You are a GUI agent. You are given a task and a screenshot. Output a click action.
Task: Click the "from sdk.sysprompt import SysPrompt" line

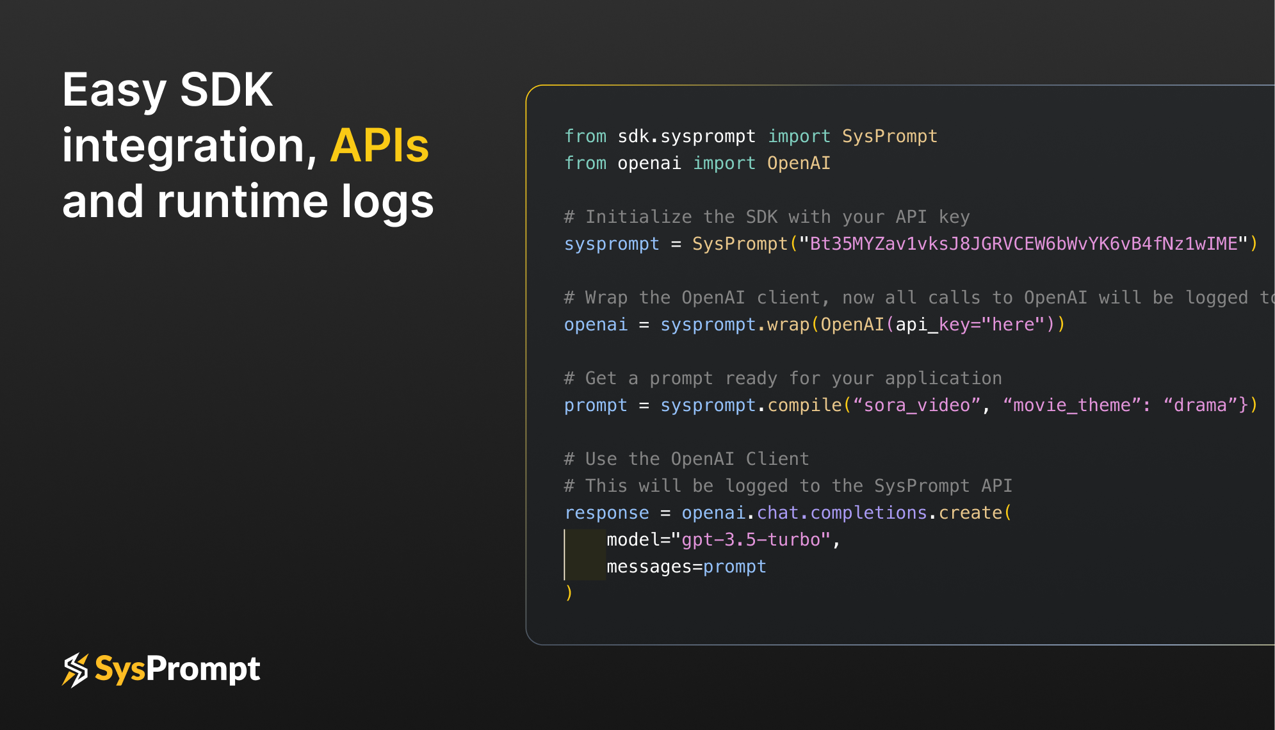pos(750,136)
